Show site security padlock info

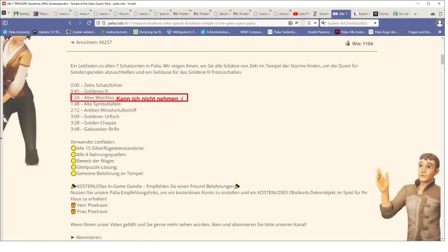pos(104,23)
